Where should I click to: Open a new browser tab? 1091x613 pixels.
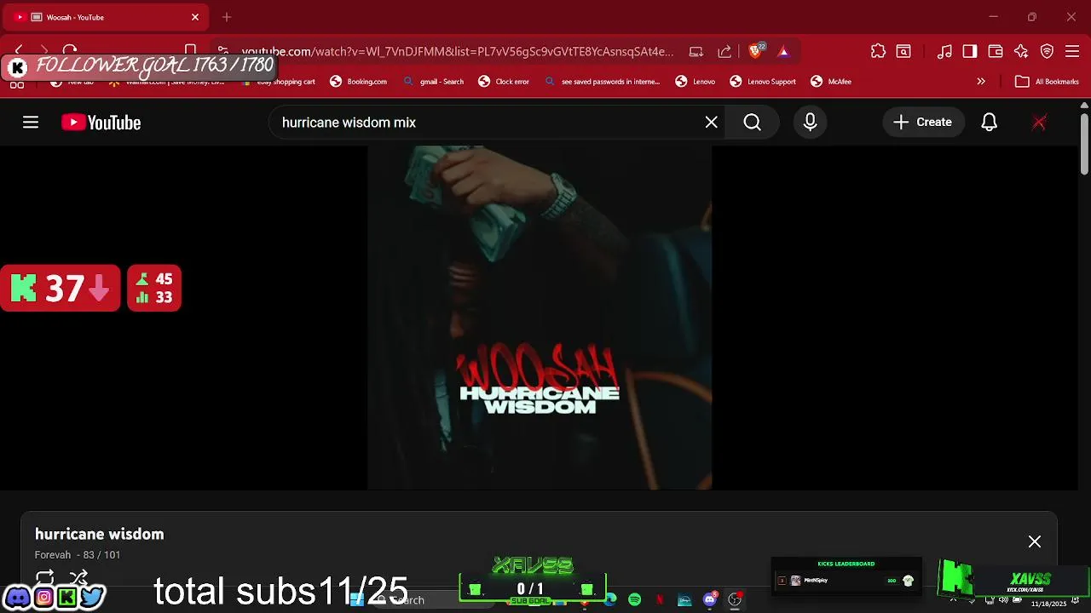point(227,17)
